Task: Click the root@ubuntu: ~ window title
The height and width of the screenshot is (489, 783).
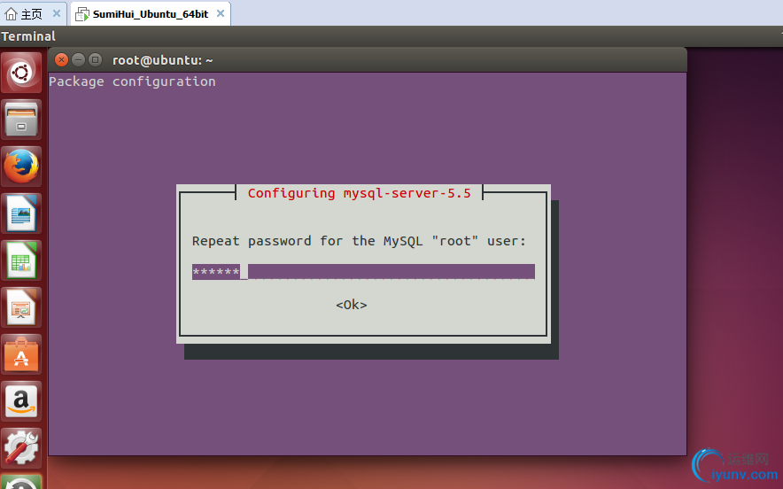Action: 163,60
